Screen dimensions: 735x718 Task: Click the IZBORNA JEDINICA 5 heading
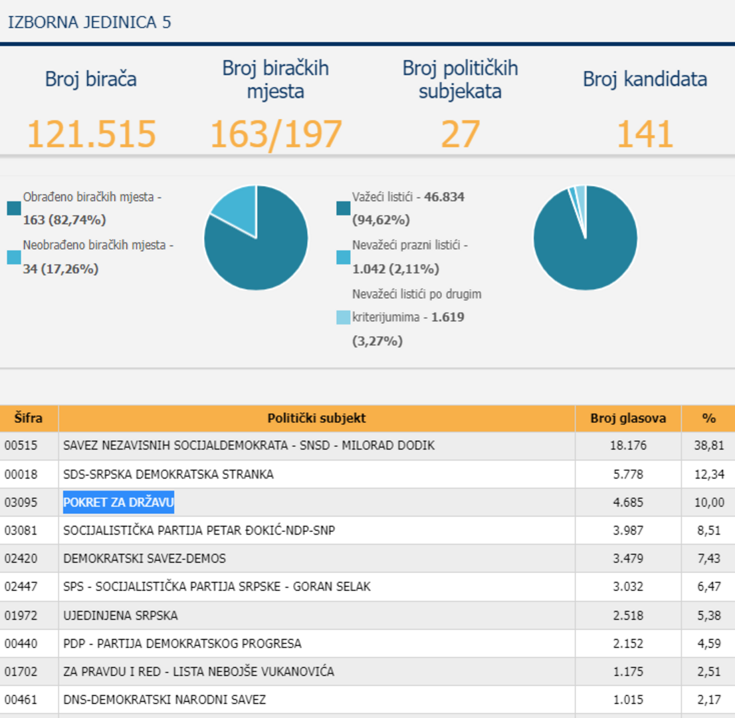(x=89, y=22)
